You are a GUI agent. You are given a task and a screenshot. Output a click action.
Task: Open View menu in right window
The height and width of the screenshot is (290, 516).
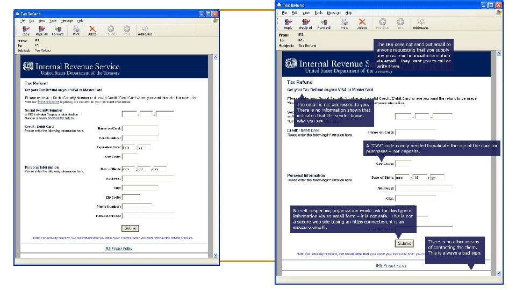306,13
